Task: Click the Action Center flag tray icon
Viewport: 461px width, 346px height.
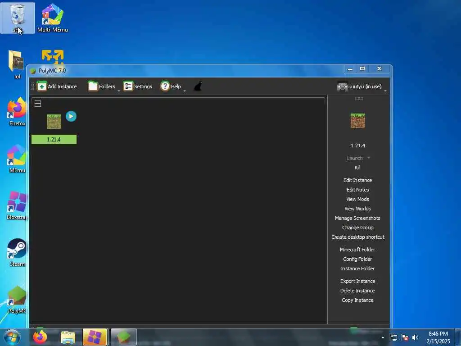Action: pos(405,338)
